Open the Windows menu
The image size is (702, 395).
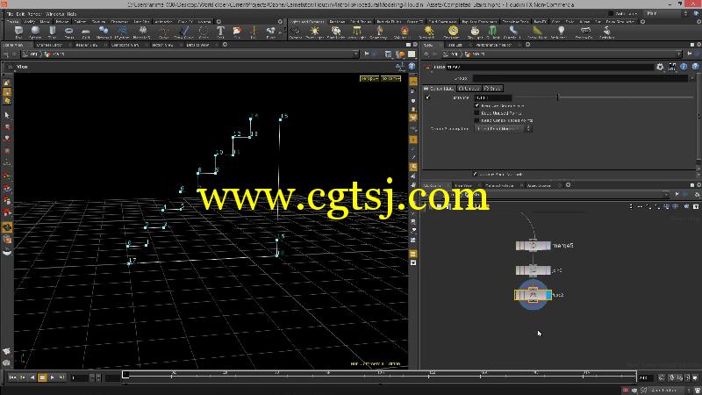[x=55, y=14]
